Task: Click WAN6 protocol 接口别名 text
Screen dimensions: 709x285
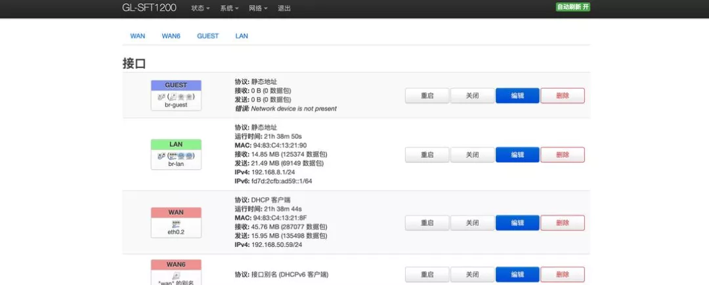Action: click(x=290, y=275)
